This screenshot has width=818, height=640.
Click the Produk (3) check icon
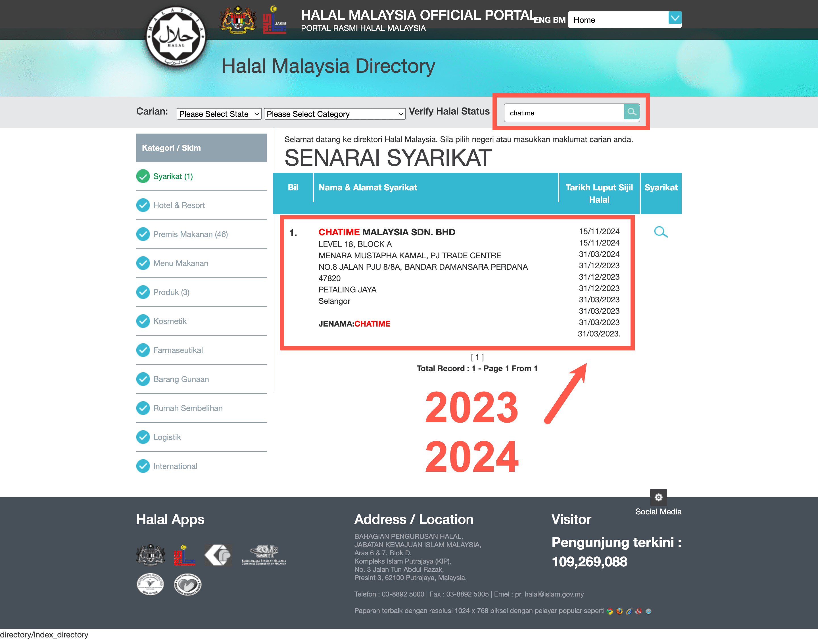143,292
